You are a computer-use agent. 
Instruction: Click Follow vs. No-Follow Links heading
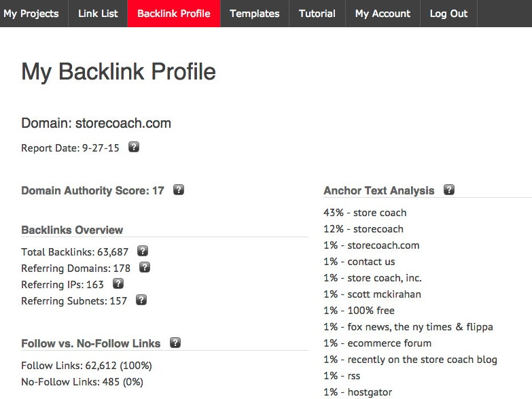tap(90, 343)
